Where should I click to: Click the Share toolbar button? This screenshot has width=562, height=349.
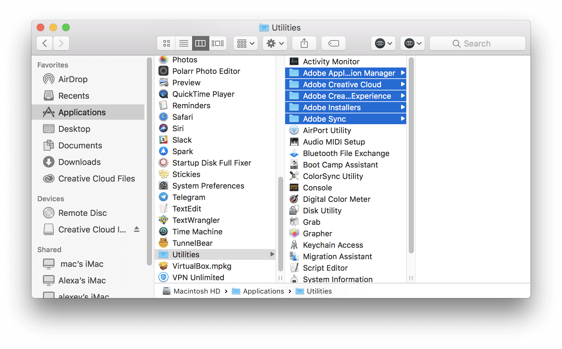(x=304, y=43)
